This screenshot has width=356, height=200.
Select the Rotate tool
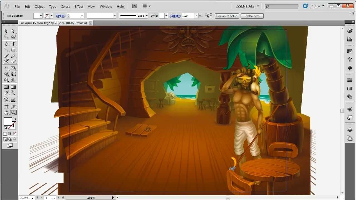tap(6, 68)
